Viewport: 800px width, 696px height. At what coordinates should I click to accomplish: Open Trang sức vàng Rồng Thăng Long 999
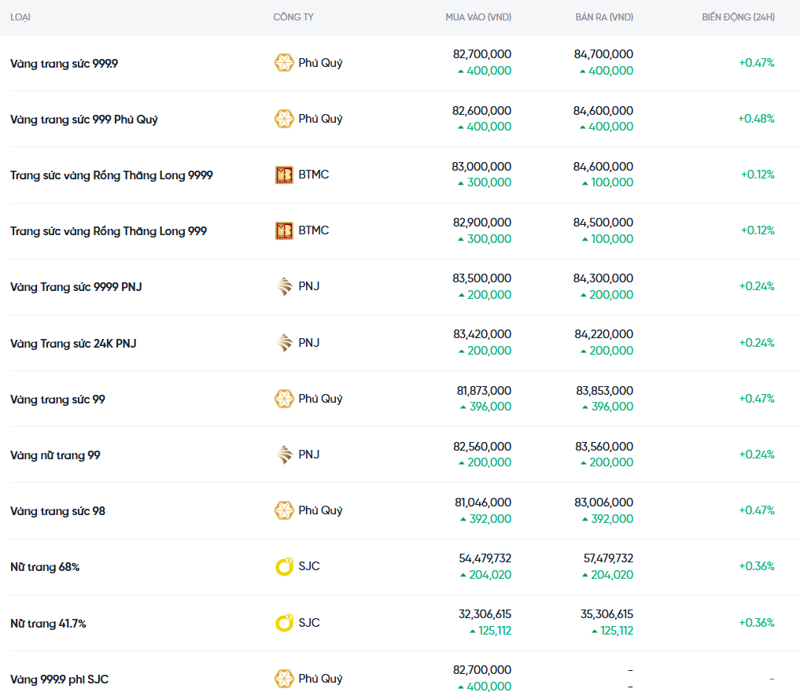coord(109,231)
